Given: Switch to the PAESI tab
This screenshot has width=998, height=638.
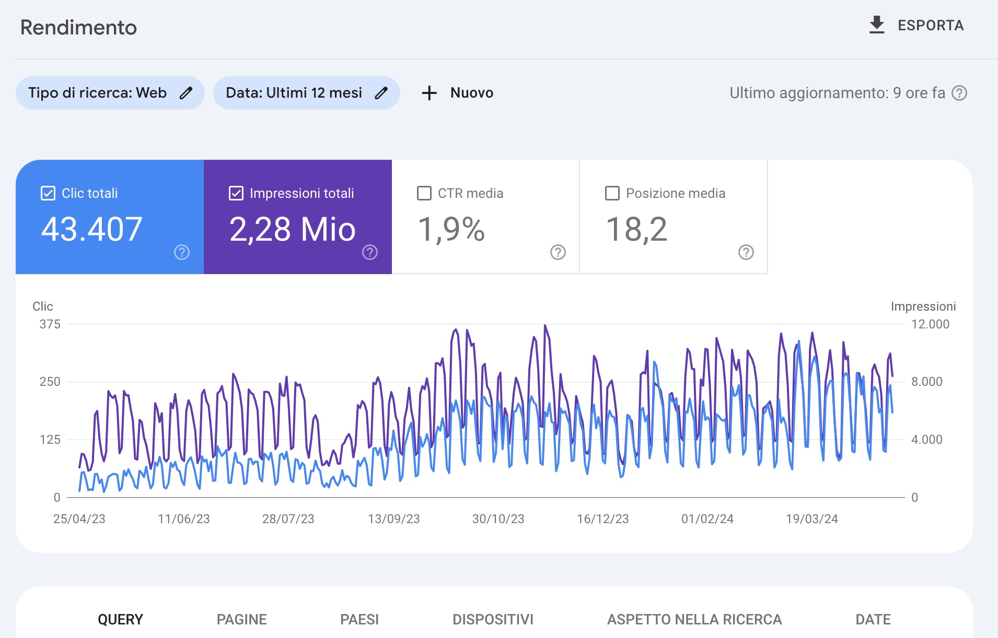Looking at the screenshot, I should click(x=359, y=619).
